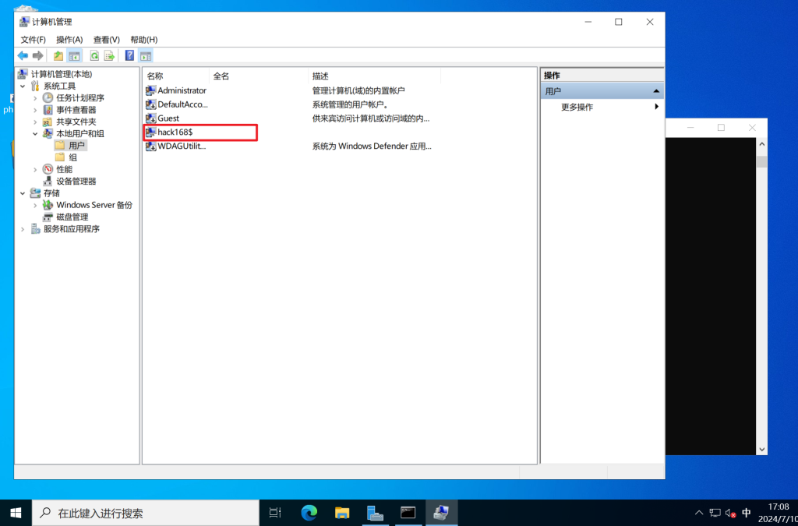Screen dimensions: 798x526
Task: Toggle the Show/Hide Action Pane button
Action: [146, 55]
